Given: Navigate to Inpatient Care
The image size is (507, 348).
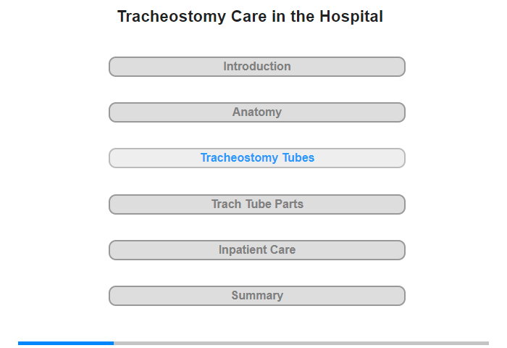Looking at the screenshot, I should [257, 250].
